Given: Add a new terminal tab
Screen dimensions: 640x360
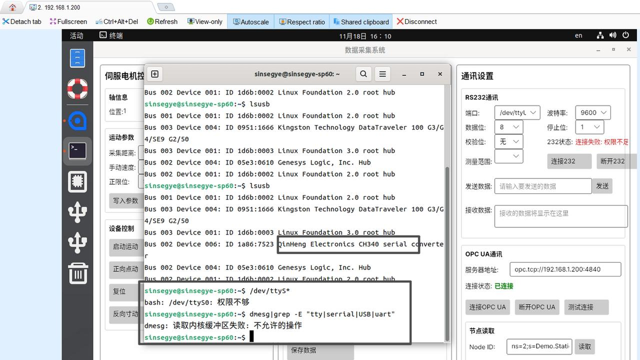Looking at the screenshot, I should [155, 74].
